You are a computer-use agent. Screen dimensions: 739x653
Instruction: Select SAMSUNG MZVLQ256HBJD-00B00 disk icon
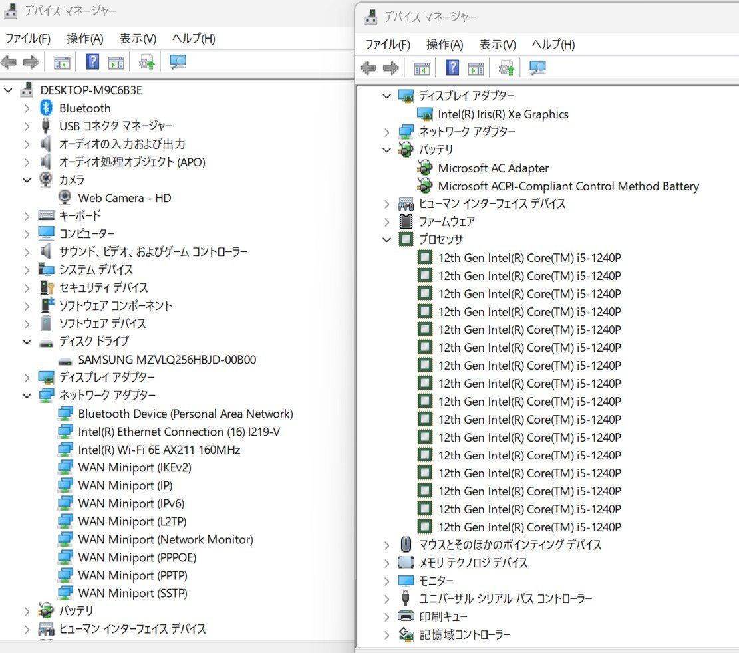(x=65, y=361)
